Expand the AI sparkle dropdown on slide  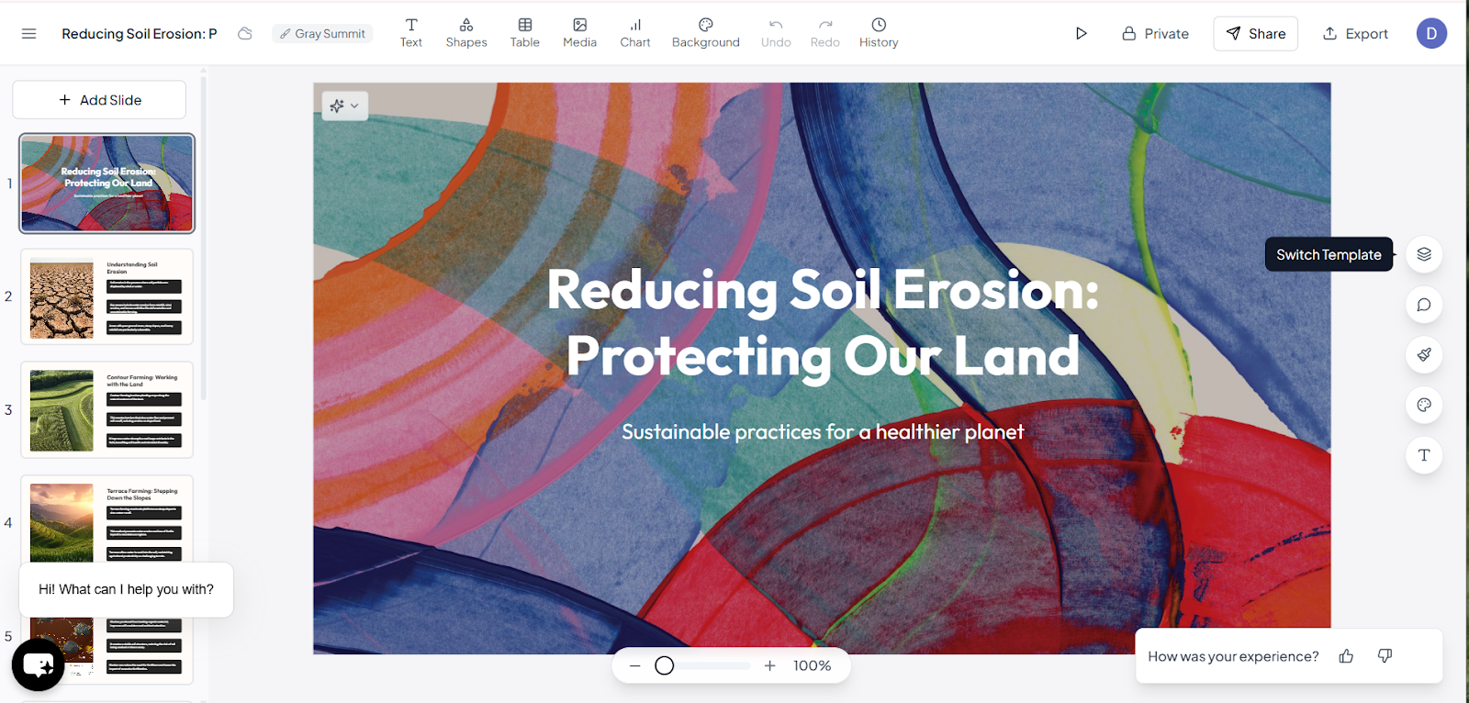coord(345,106)
